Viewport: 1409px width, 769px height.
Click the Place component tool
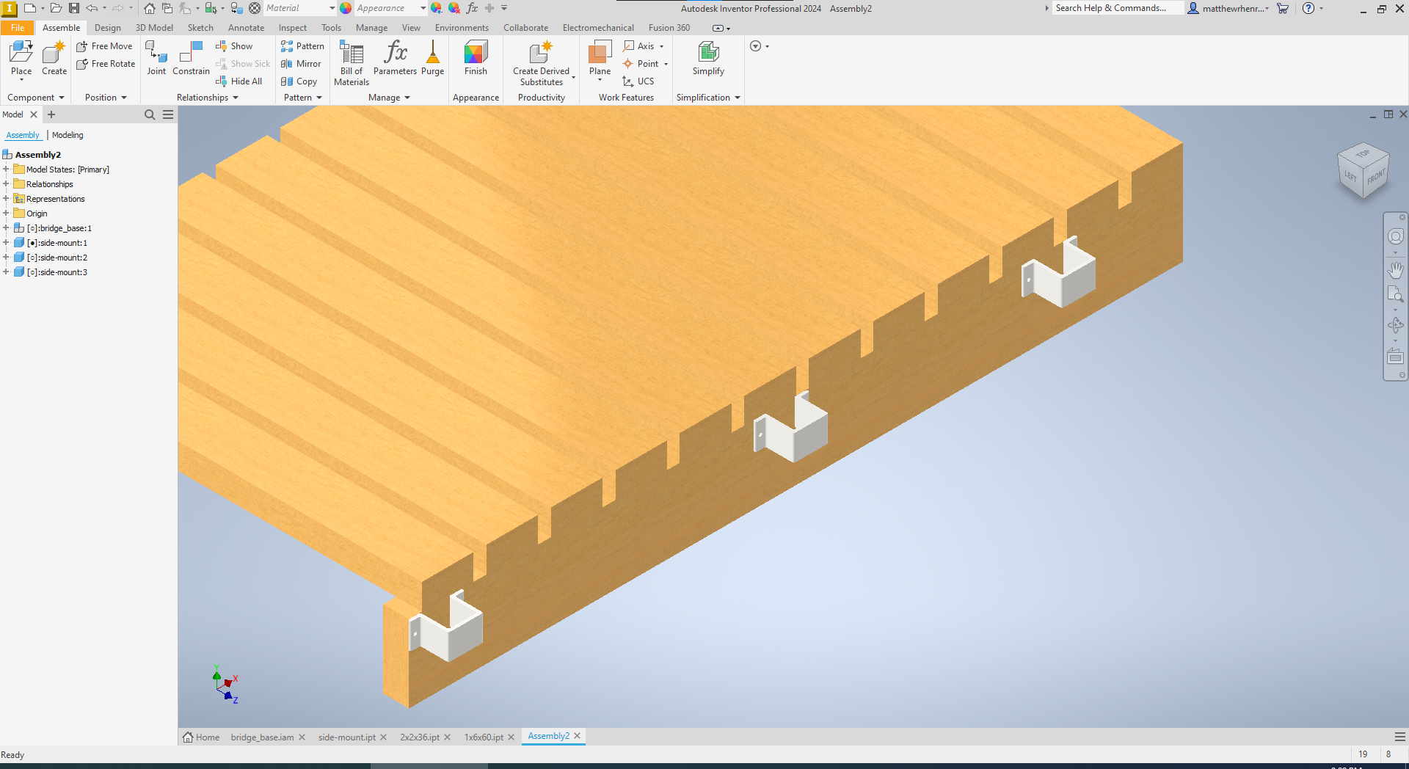click(x=21, y=57)
